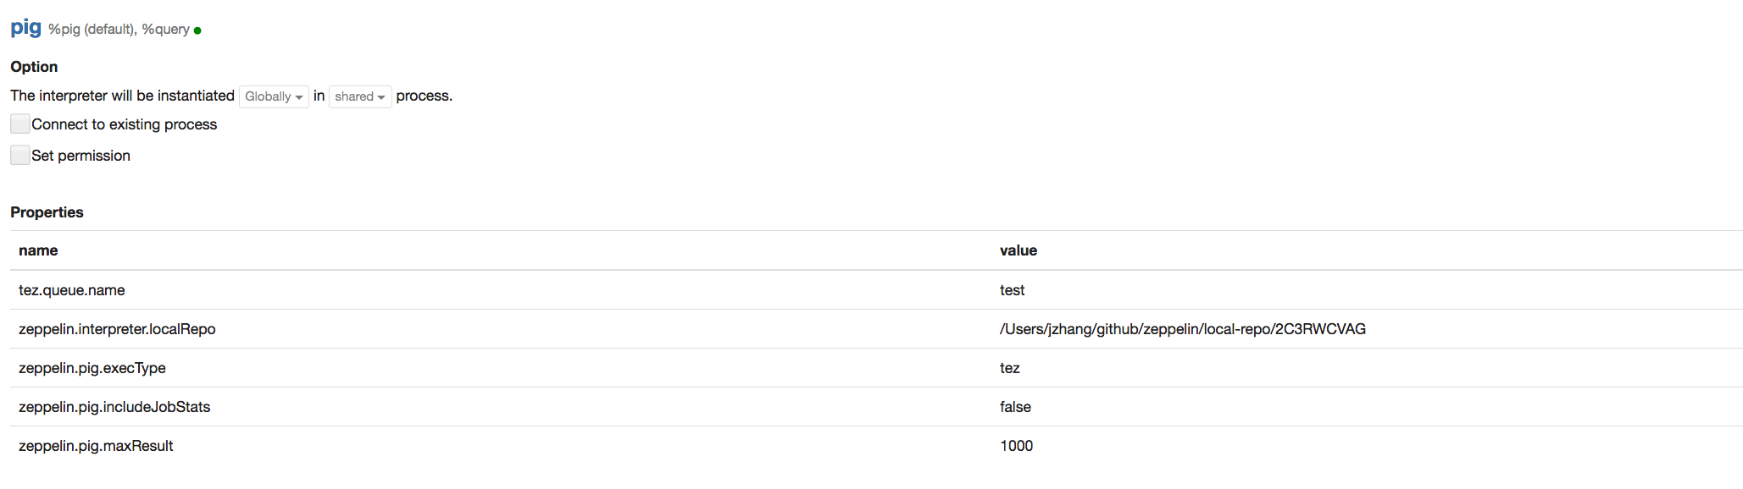This screenshot has height=489, width=1743.
Task: Select the localRepo path value
Action: coord(1183,328)
